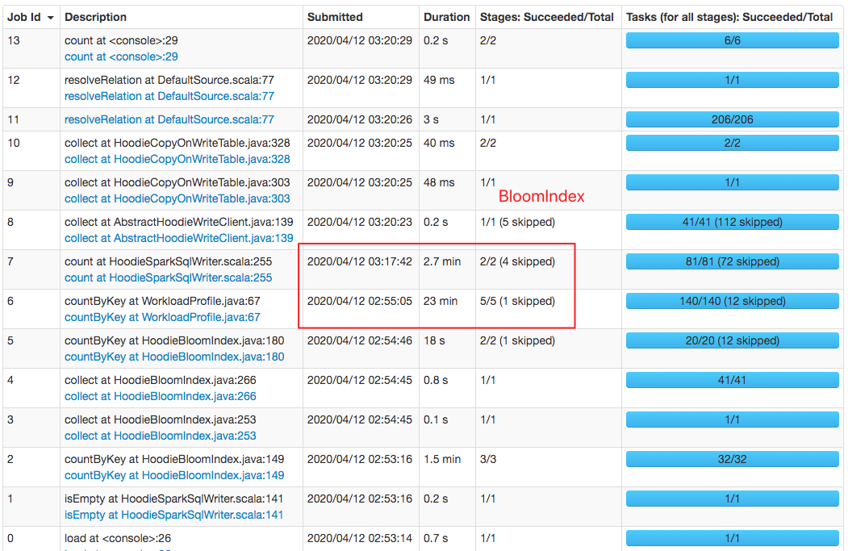The height and width of the screenshot is (551, 848).
Task: Click the 81/81 (72 skipped) progress bar
Action: click(x=733, y=261)
